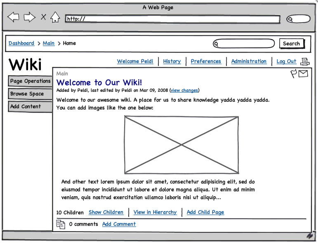The image size is (318, 243).
Task: Open the Add Content tab
Action: tap(30, 106)
